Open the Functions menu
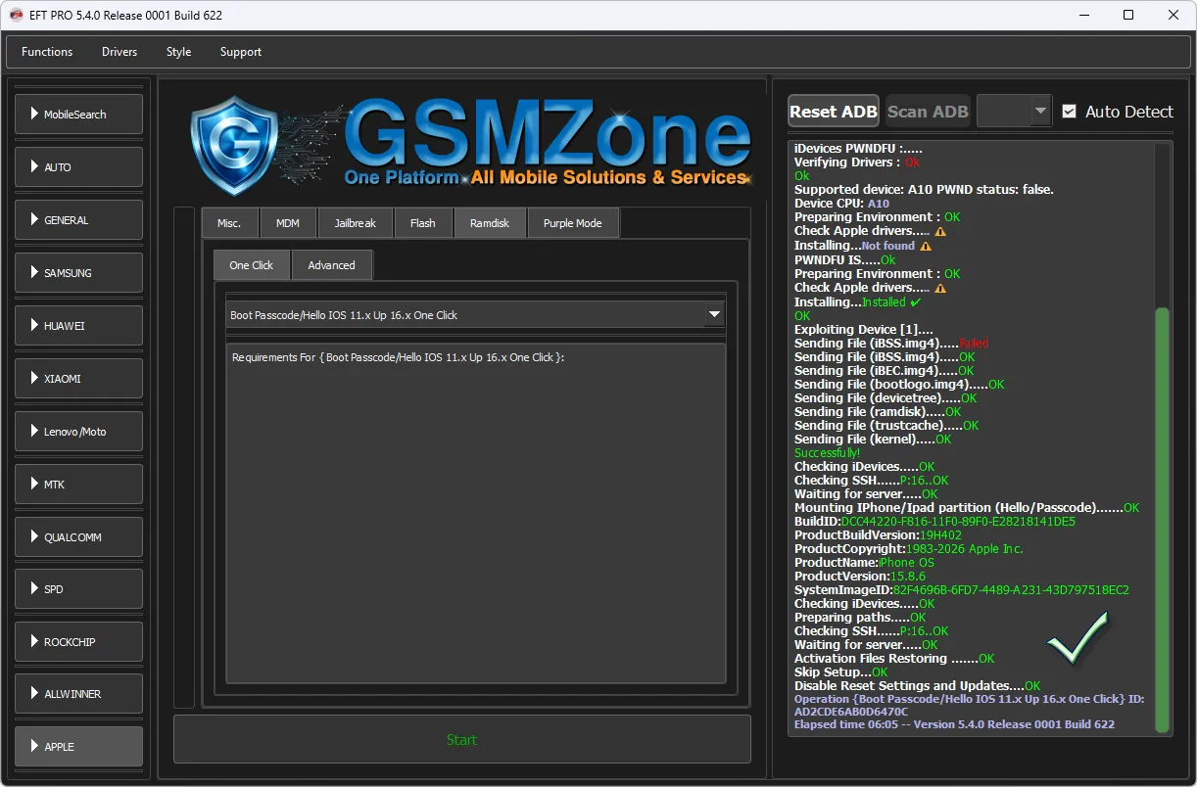This screenshot has height=787, width=1197. click(47, 52)
